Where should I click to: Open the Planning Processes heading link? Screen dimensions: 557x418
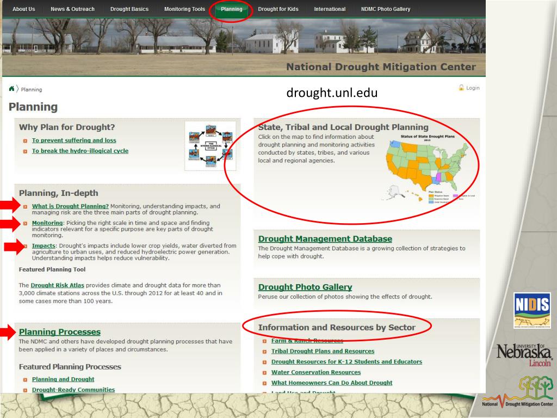pos(60,331)
